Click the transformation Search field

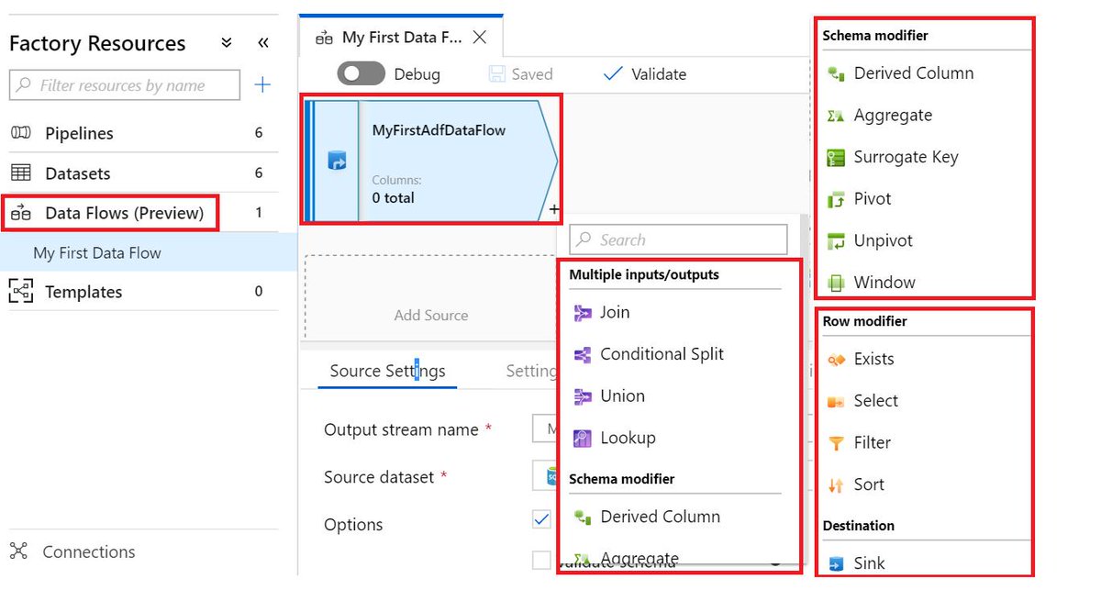pos(678,239)
